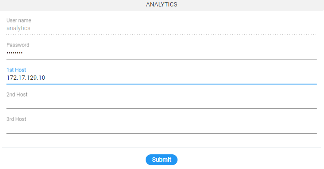Image resolution: width=324 pixels, height=169 pixels.
Task: Click the 2nd Host label
Action: click(17, 94)
